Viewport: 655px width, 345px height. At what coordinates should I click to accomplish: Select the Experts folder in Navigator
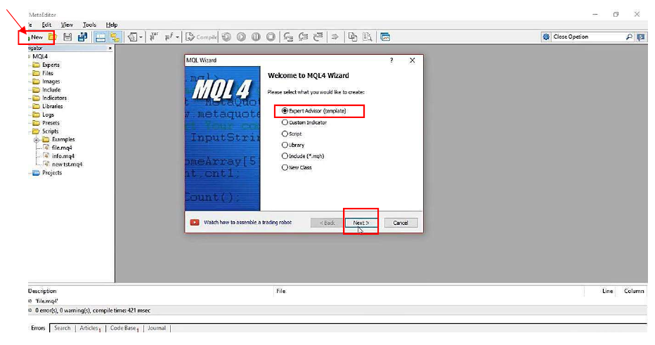click(51, 65)
